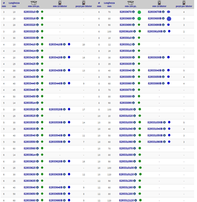Click left Lunghezza mm column header
Screen dimensions: 197x202
14,4
